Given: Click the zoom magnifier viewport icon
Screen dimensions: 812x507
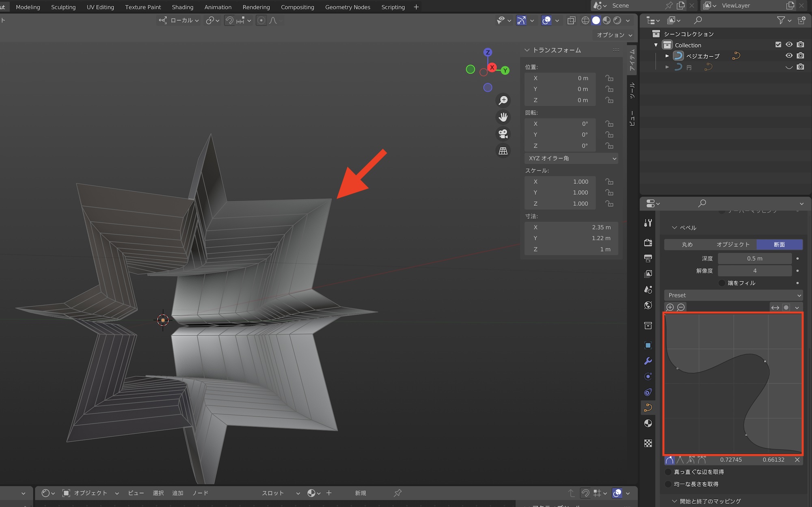Looking at the screenshot, I should click(503, 100).
